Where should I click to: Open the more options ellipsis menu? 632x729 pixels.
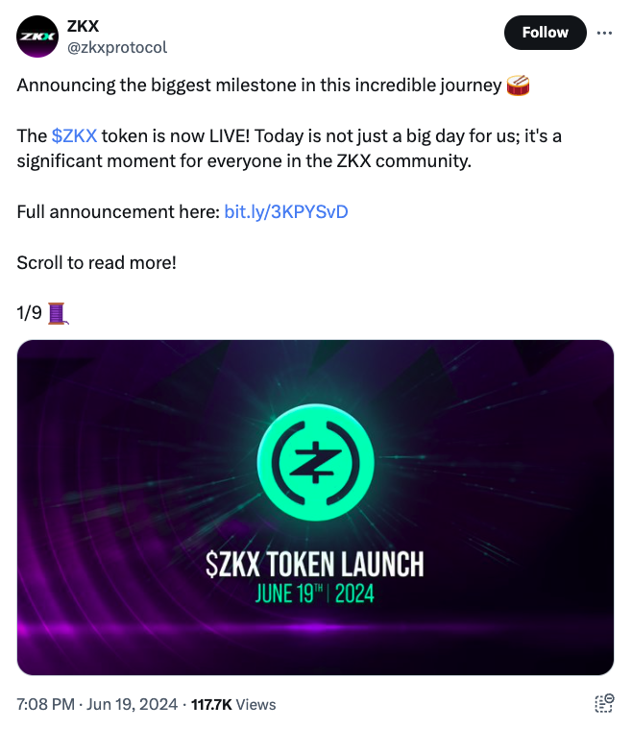pyautogui.click(x=604, y=32)
